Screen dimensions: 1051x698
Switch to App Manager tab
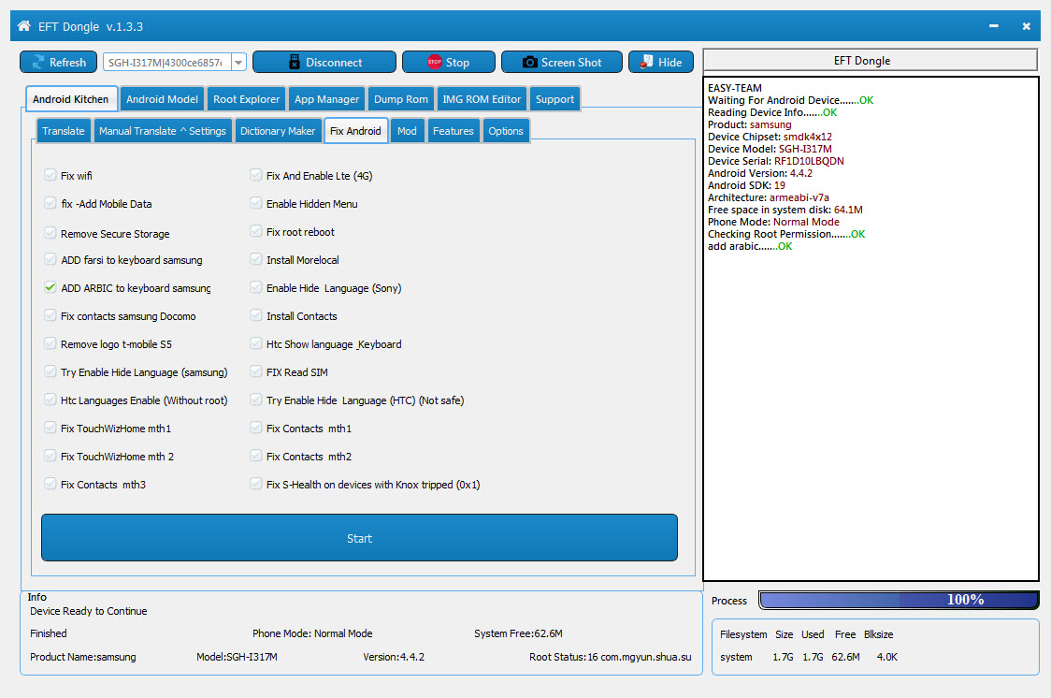327,99
